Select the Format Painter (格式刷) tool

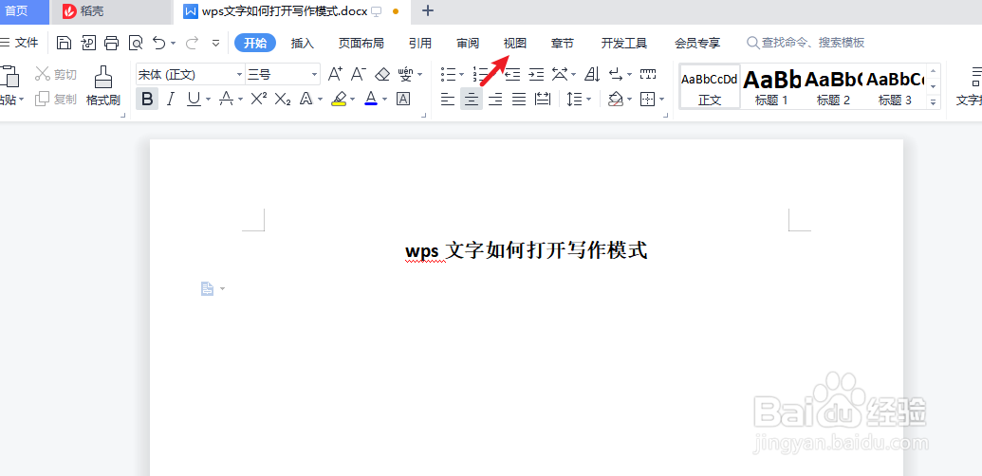[x=103, y=85]
